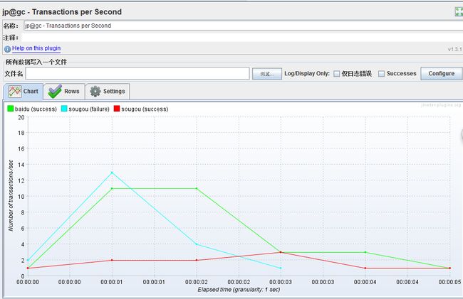Click the 20 y-axis value label
The image size is (463, 299).
[21, 117]
